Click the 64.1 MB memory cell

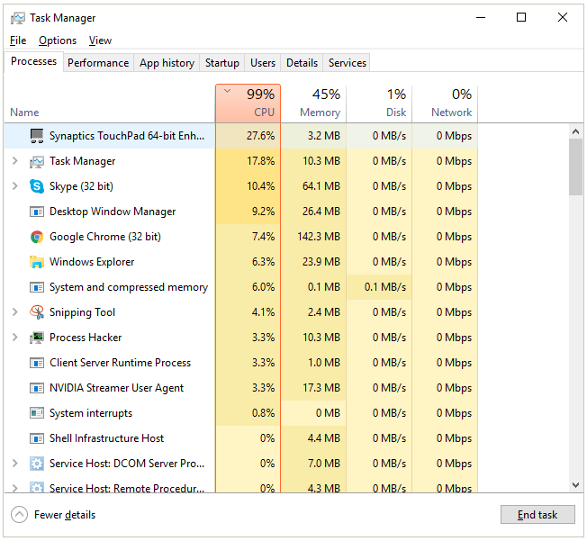click(313, 186)
